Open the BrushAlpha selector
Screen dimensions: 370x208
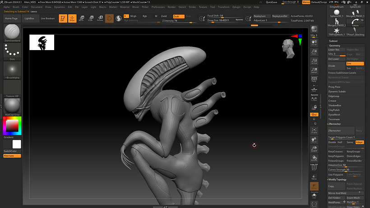[x=12, y=70]
